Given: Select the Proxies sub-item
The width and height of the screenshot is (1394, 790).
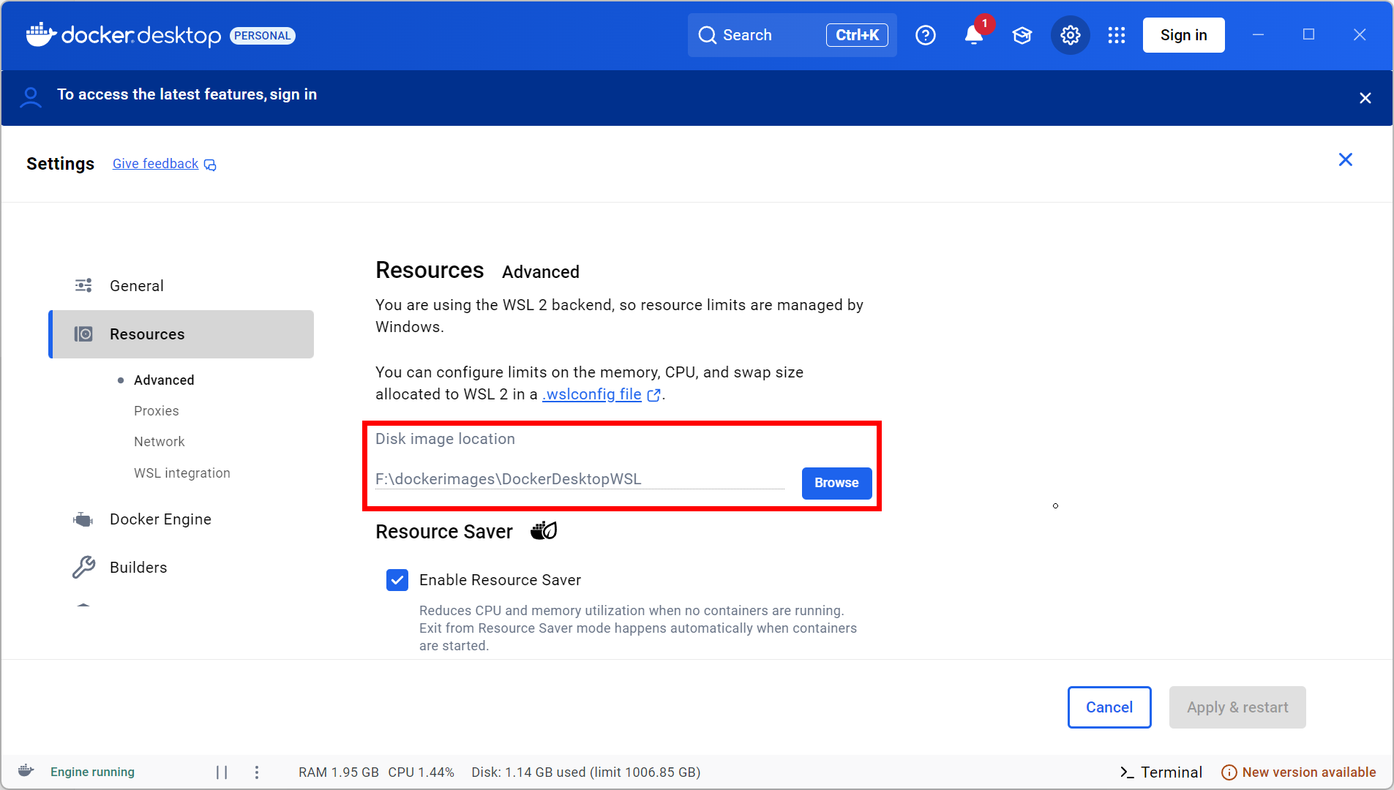Looking at the screenshot, I should point(157,411).
